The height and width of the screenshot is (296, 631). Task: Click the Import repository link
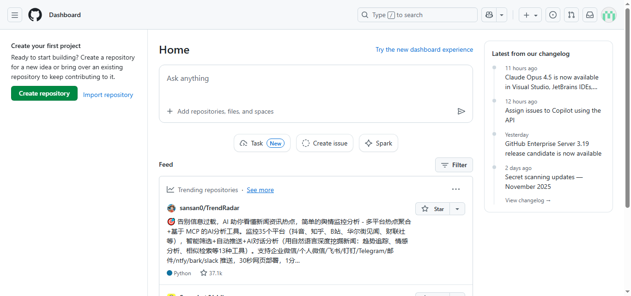[108, 95]
